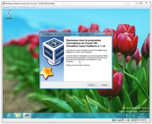
Task: Open the Action Center flag icon
Action: tap(127, 116)
